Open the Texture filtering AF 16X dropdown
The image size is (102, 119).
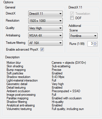point(46,43)
